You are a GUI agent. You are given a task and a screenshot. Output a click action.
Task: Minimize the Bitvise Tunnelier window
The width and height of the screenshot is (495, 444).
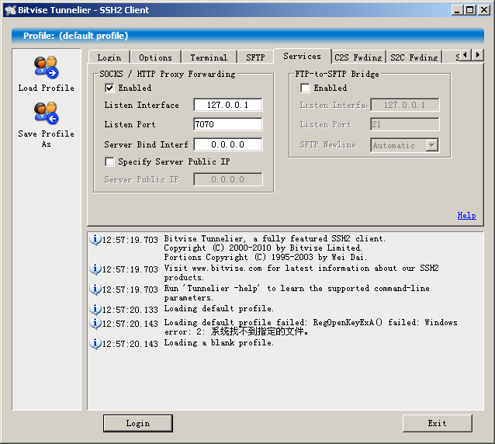[456, 10]
